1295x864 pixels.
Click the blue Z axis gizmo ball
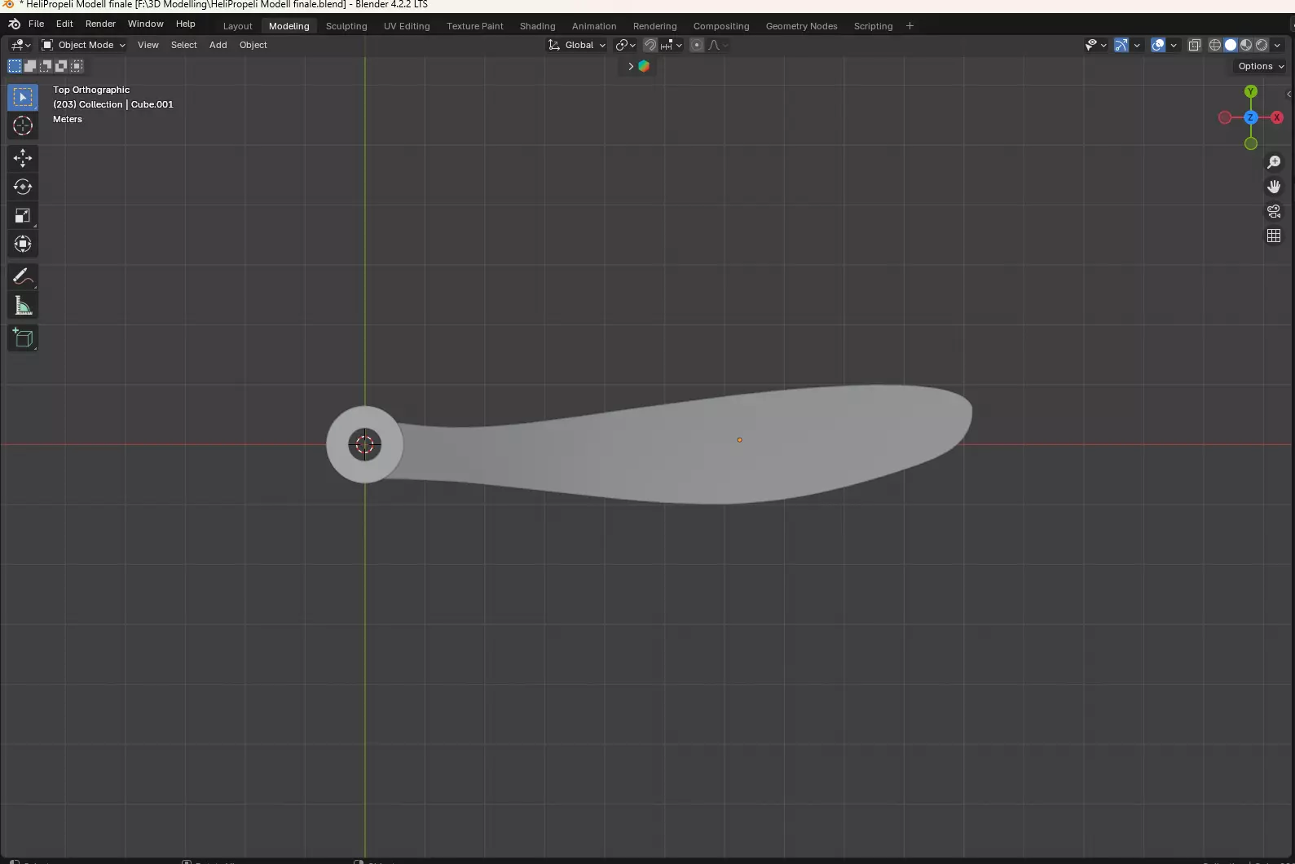(x=1251, y=117)
